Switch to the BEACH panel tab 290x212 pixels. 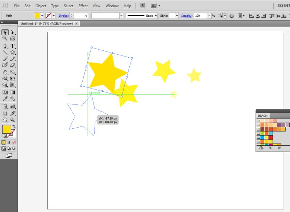point(262,115)
